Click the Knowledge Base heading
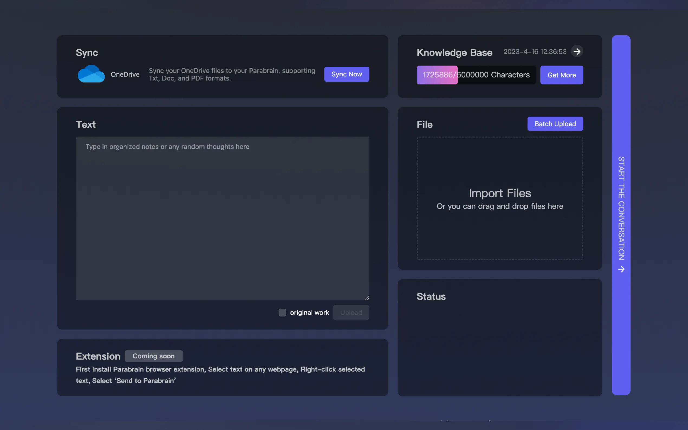 pyautogui.click(x=454, y=53)
